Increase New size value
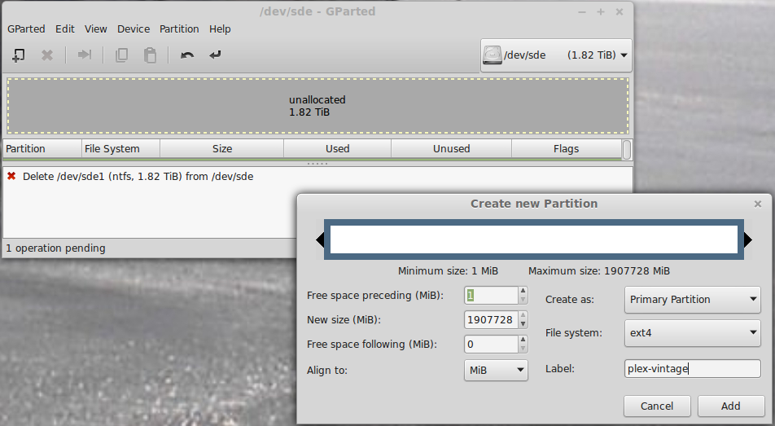 (x=523, y=315)
